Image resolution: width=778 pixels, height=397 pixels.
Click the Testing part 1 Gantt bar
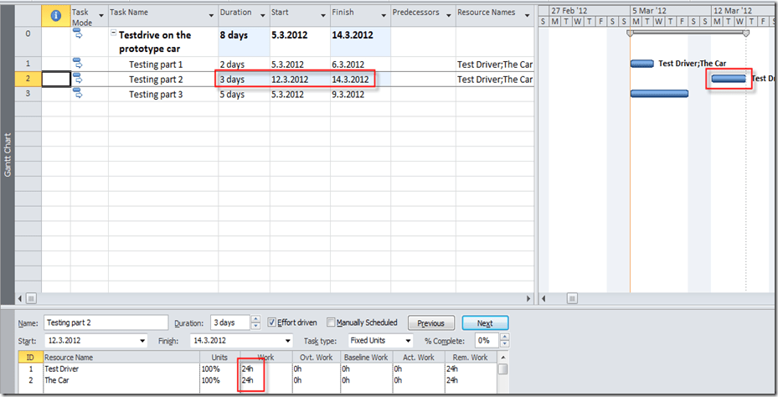point(641,64)
